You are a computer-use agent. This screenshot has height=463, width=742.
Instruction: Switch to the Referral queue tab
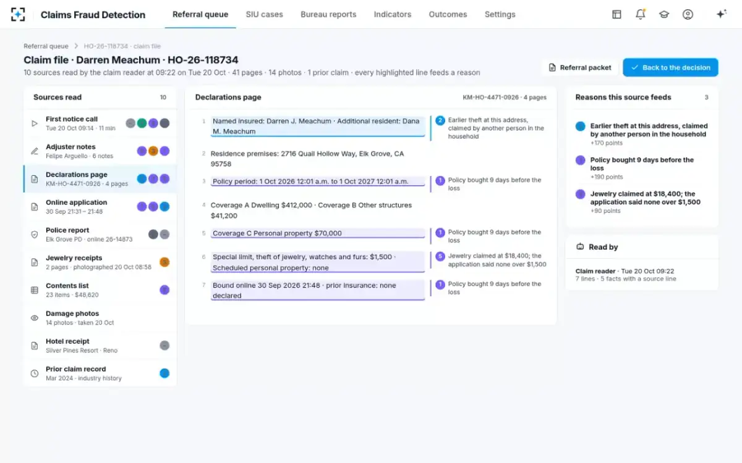[x=200, y=14]
